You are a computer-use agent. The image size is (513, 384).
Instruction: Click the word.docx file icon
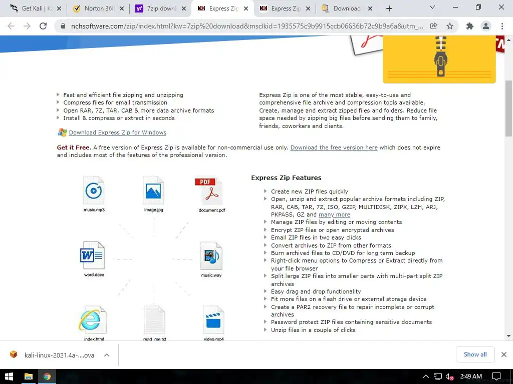[x=93, y=255]
